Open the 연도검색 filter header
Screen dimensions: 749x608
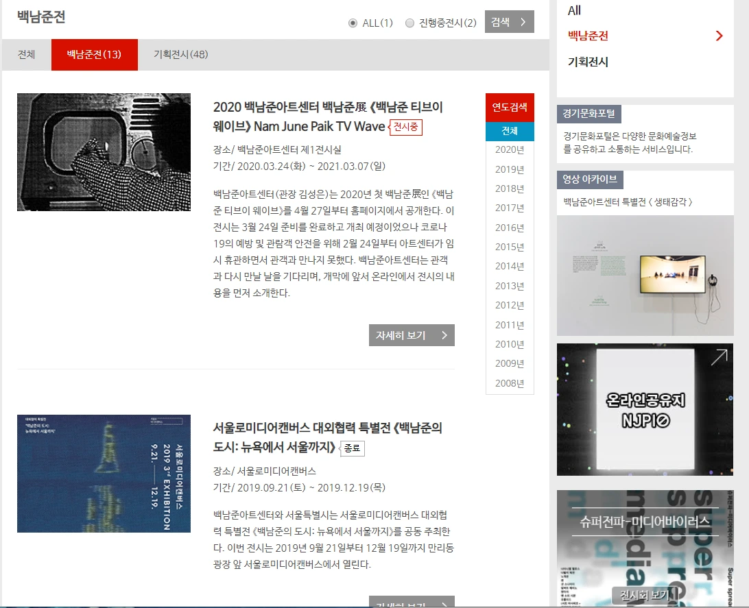[x=509, y=108]
